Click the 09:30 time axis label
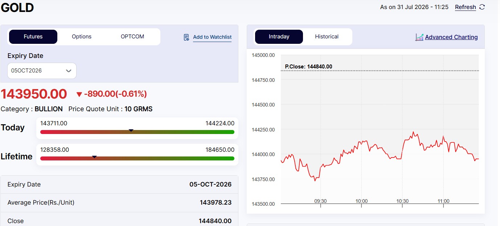Viewport: 500px width, 226px height. pos(320,201)
